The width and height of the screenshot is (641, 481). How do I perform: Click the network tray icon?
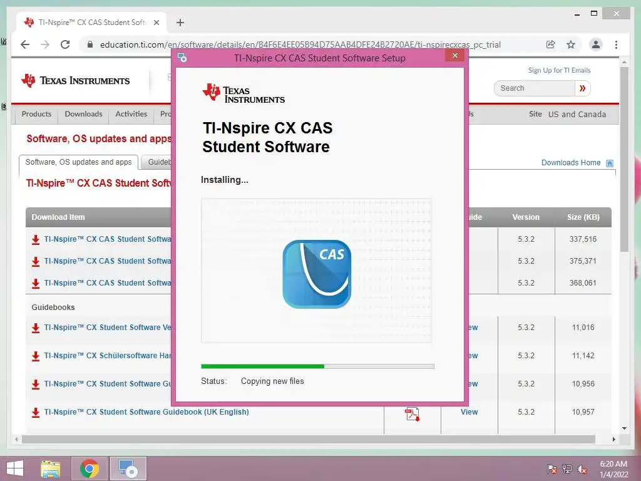tap(567, 469)
